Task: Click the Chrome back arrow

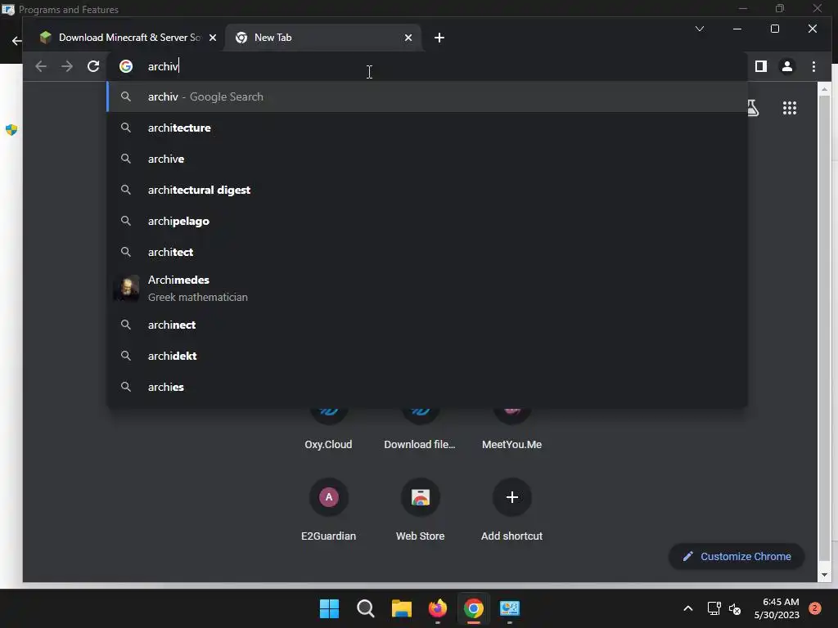Action: 41,66
